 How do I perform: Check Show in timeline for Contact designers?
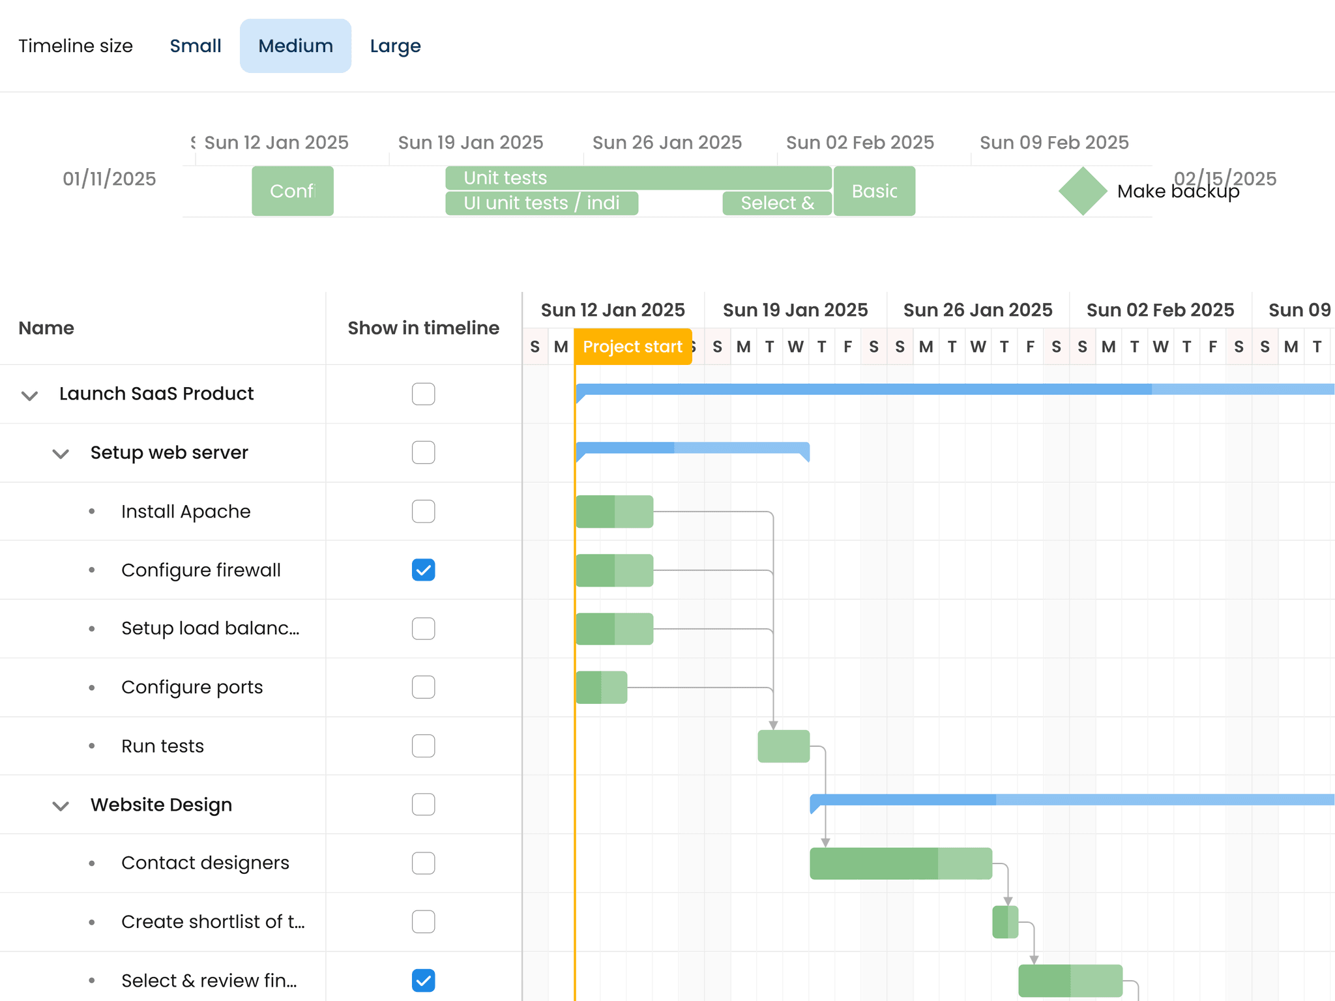point(423,863)
